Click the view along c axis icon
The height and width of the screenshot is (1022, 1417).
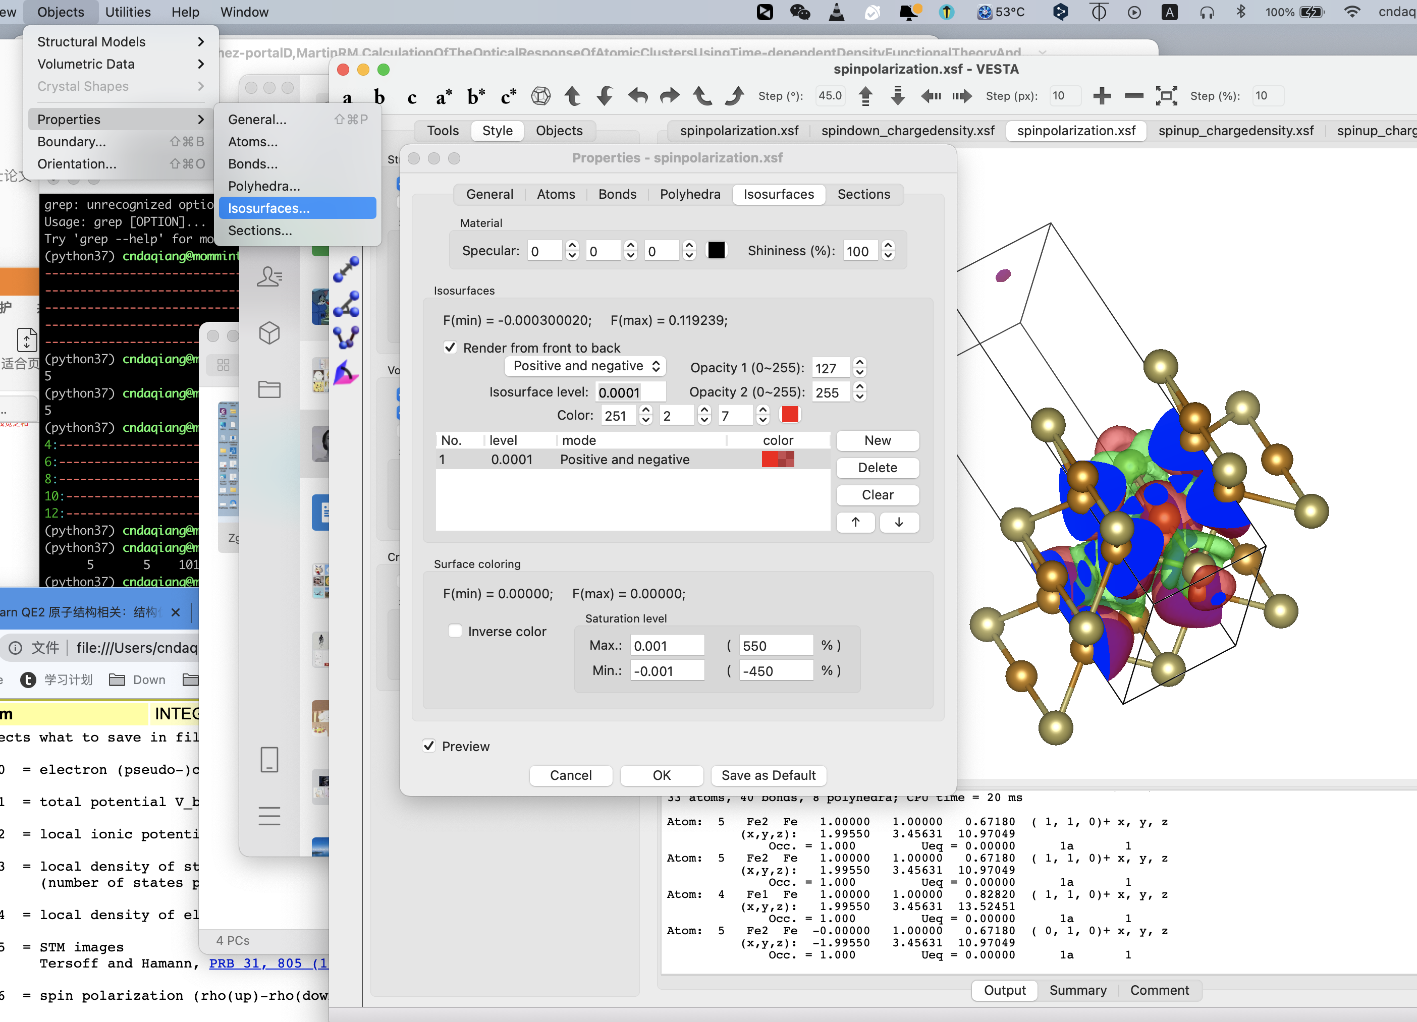click(412, 97)
